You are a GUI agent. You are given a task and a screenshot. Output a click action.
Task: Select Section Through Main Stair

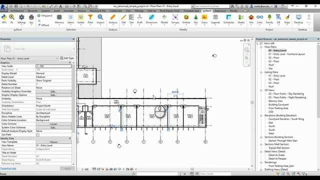pyautogui.click(x=283, y=140)
